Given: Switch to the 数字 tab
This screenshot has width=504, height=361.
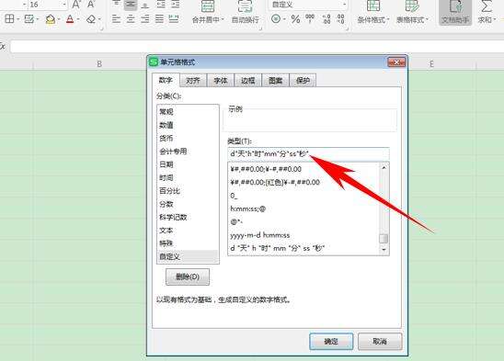Looking at the screenshot, I should (x=166, y=80).
